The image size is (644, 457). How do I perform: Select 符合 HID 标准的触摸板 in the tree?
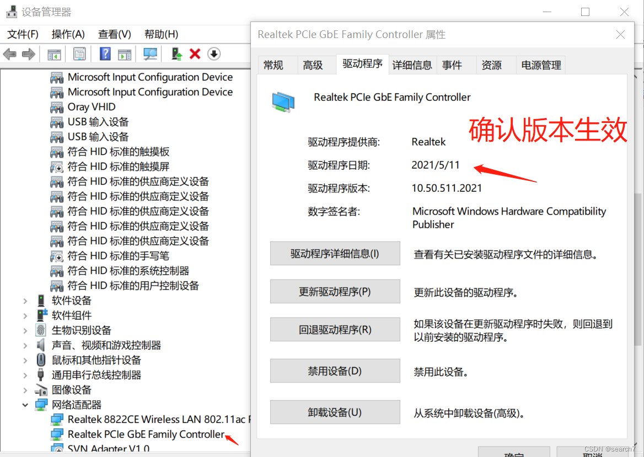tap(119, 152)
